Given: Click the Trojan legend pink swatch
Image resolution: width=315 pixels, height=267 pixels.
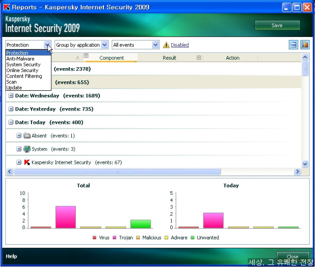Looking at the screenshot, I should click(115, 237).
